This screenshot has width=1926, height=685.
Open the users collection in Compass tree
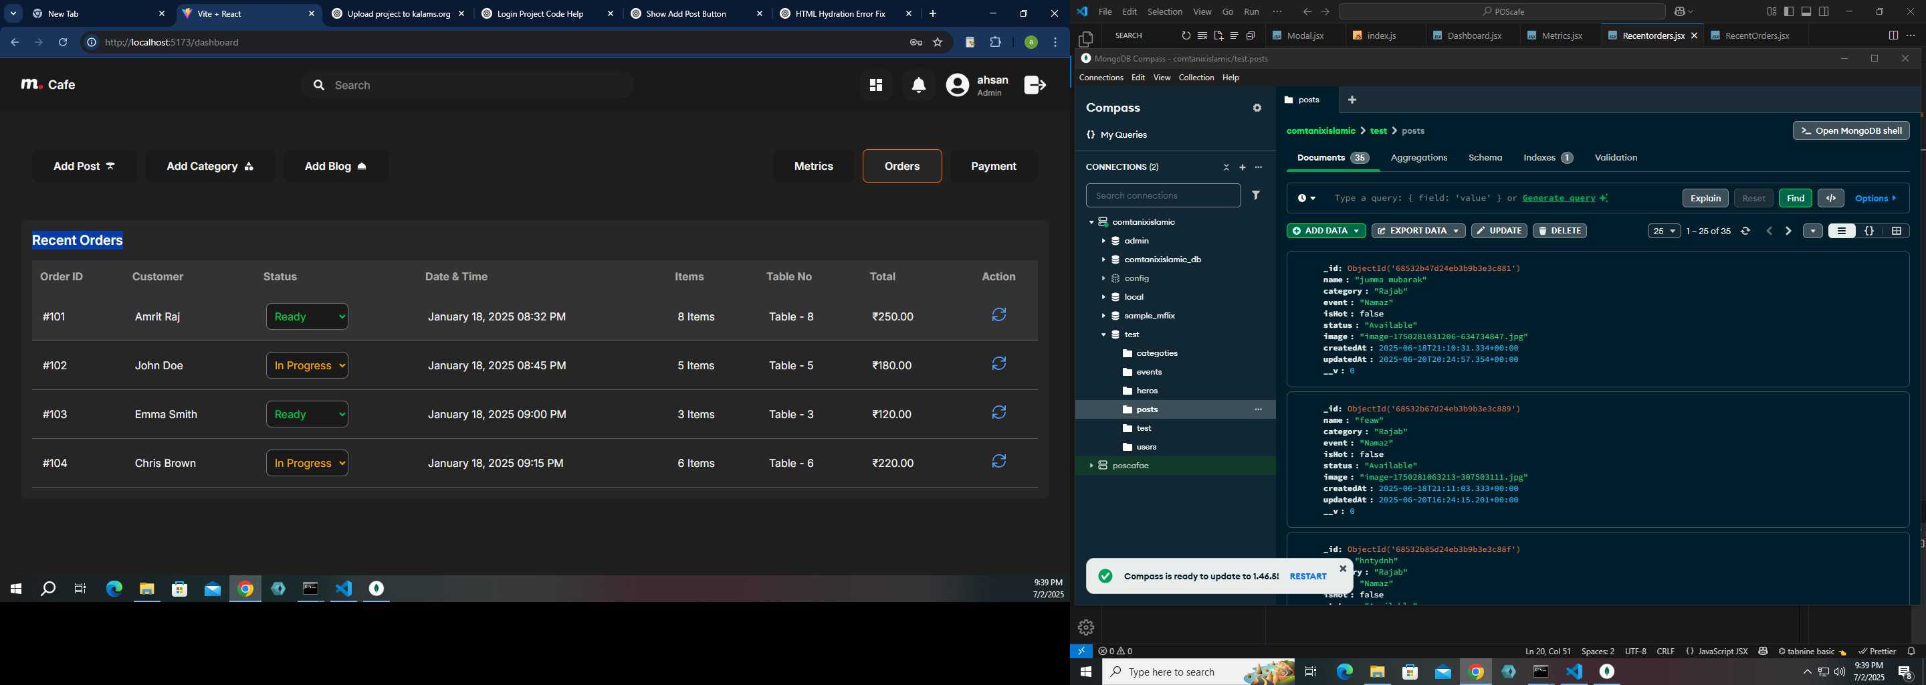click(1147, 448)
